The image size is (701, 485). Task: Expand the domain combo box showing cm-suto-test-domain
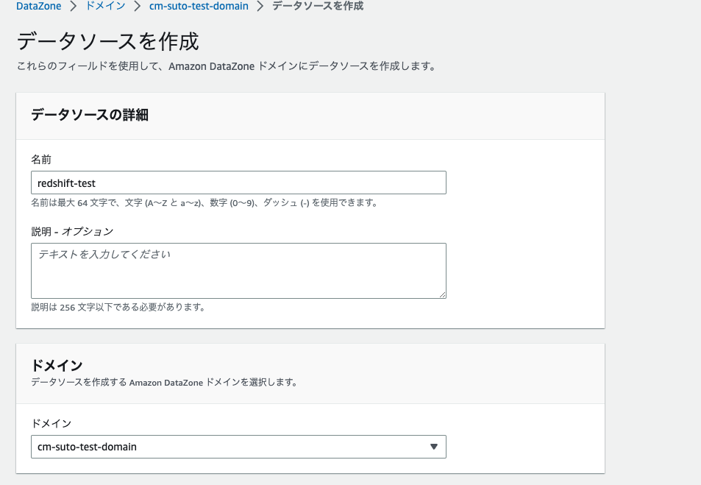click(x=238, y=447)
